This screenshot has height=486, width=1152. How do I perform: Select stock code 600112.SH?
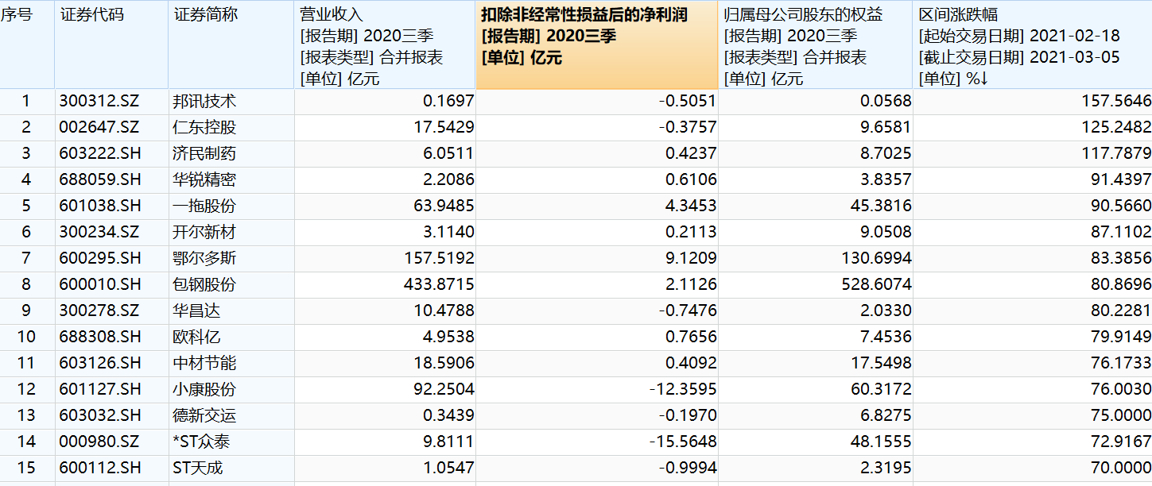(x=99, y=469)
